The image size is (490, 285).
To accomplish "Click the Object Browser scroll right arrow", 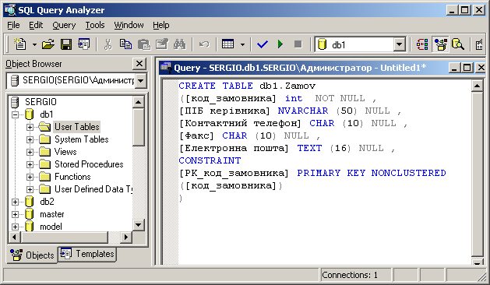I will (x=125, y=237).
